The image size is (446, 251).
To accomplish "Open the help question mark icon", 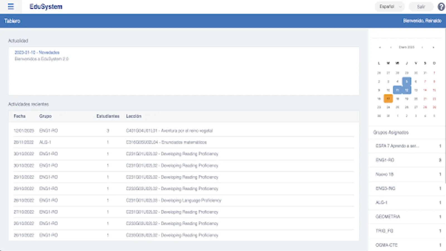I will tap(441, 6).
